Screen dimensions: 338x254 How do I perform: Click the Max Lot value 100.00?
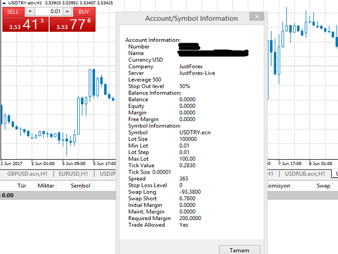(x=187, y=159)
